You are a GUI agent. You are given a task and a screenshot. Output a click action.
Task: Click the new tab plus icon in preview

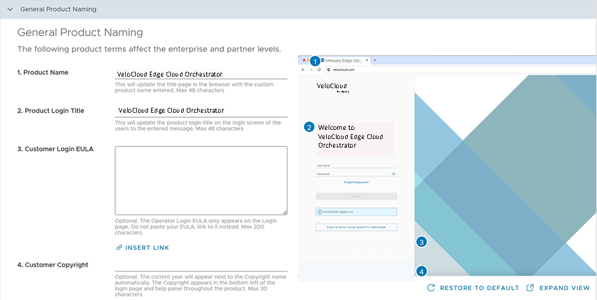pos(375,61)
